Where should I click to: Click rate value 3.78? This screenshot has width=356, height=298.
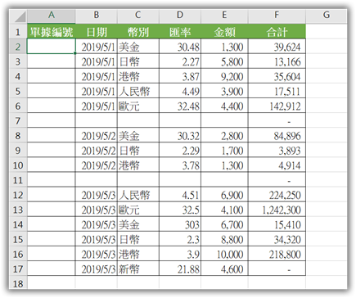pos(191,165)
